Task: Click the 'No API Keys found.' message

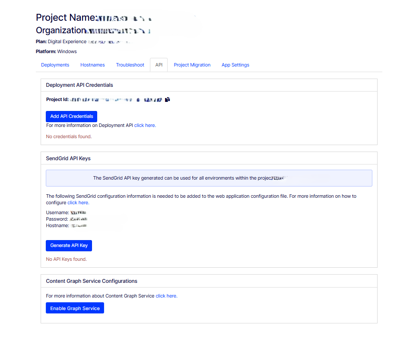Action: pos(66,259)
